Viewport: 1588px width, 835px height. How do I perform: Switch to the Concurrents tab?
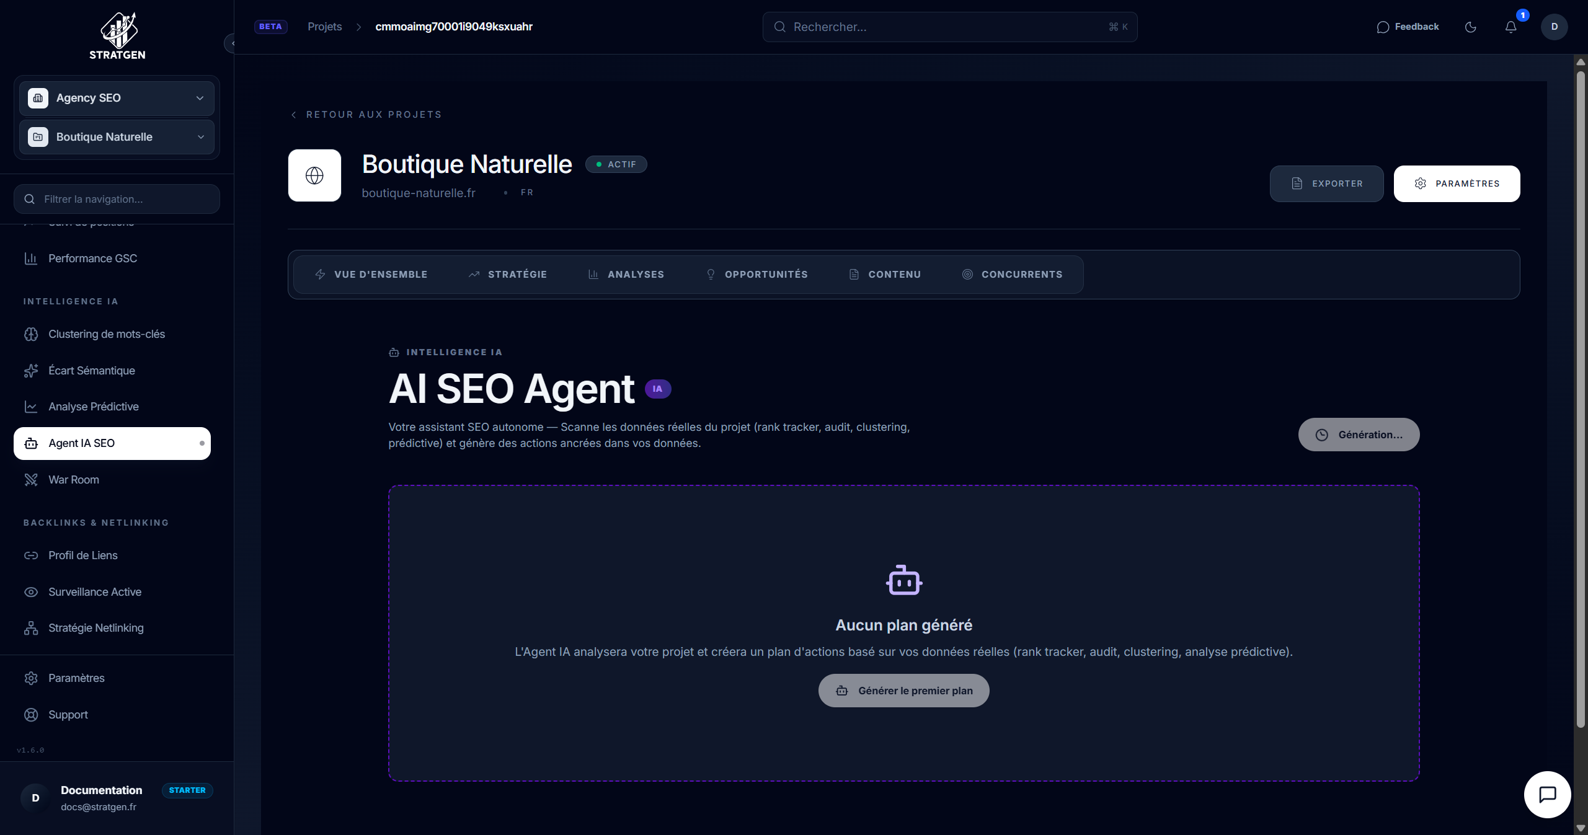1013,274
